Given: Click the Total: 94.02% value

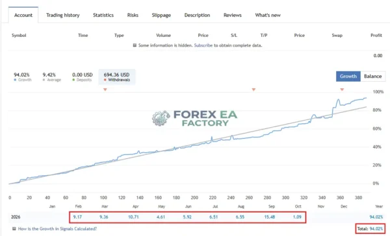Looking at the screenshot, I should click(x=370, y=229).
